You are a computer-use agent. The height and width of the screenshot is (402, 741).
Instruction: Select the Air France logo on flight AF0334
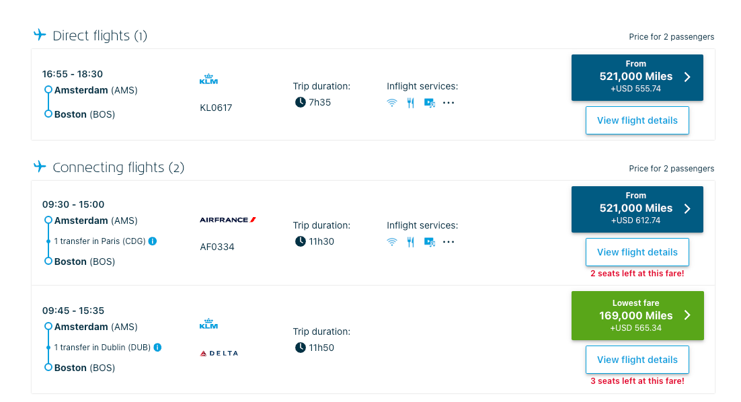[x=227, y=219]
